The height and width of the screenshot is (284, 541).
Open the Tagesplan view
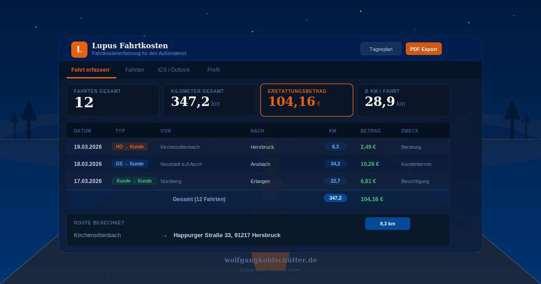pyautogui.click(x=381, y=49)
